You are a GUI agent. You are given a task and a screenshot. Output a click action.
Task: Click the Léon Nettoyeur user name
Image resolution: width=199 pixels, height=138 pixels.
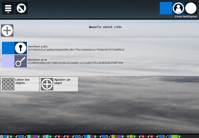click(186, 16)
